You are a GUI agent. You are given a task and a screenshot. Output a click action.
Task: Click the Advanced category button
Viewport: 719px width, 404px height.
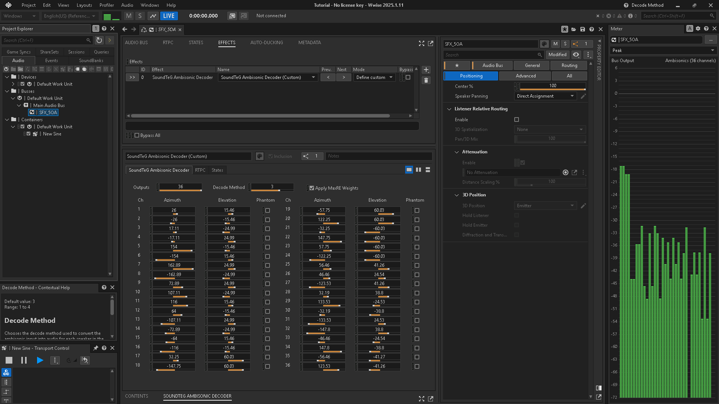coord(525,76)
